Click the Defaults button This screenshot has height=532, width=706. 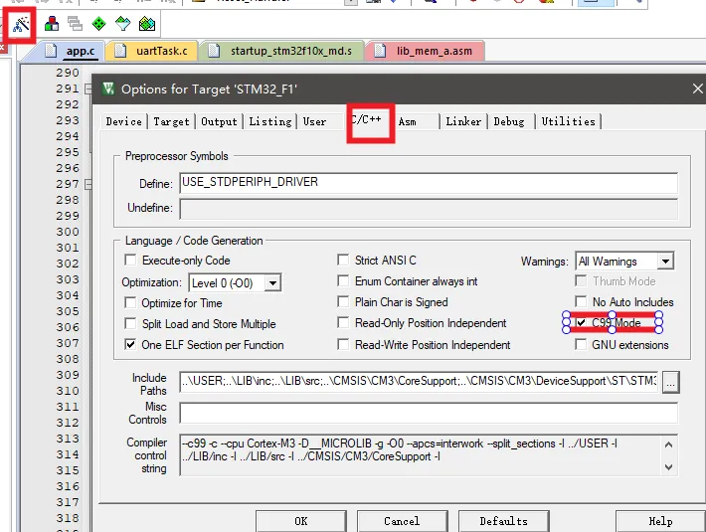[504, 521]
